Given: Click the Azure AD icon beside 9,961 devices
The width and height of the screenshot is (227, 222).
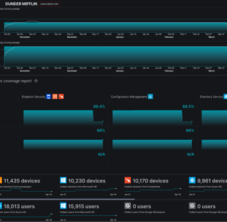Looking at the screenshot, I should (x=192, y=180).
